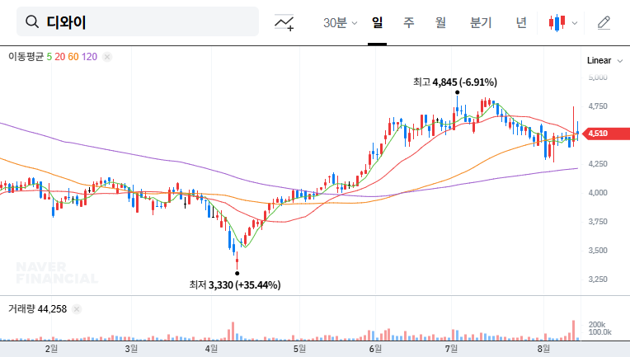
Task: Click the 최고 4,845 high point marker
Action: [x=457, y=93]
